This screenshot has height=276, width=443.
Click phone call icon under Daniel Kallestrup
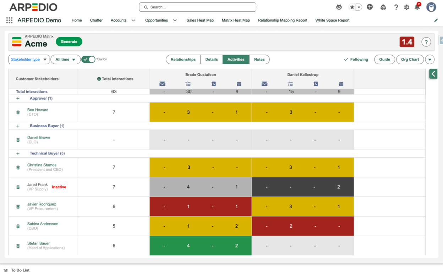click(x=316, y=84)
